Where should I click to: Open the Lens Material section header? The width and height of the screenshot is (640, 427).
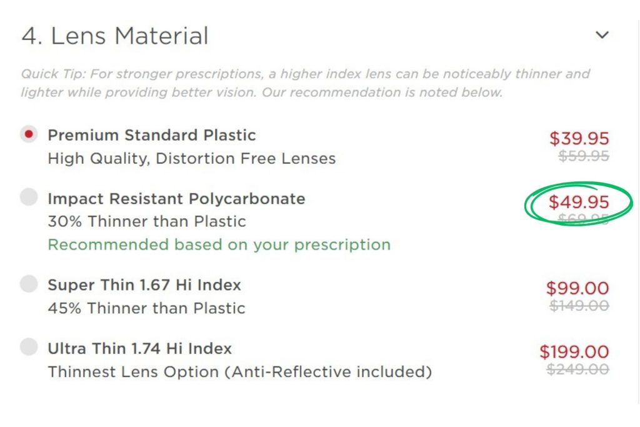click(x=116, y=36)
